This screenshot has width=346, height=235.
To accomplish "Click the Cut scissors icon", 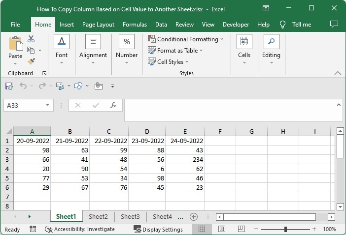I will [x=31, y=39].
